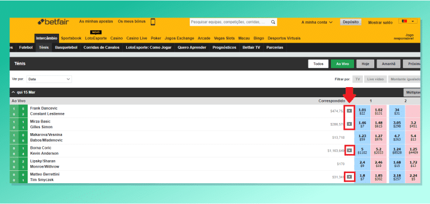Select Basquetebol in sports menu

66,47
